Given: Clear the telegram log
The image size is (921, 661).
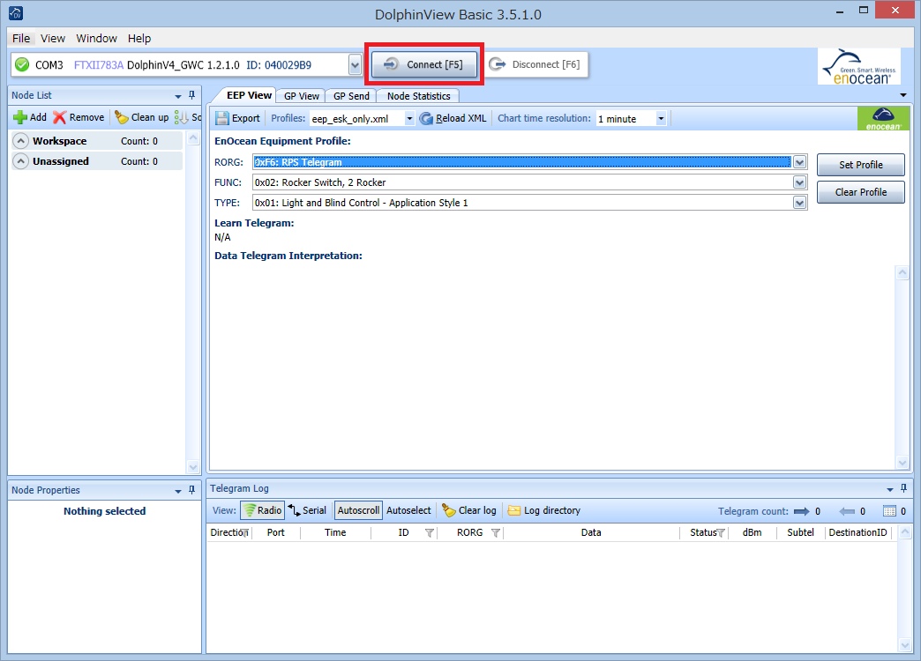Looking at the screenshot, I should point(469,510).
